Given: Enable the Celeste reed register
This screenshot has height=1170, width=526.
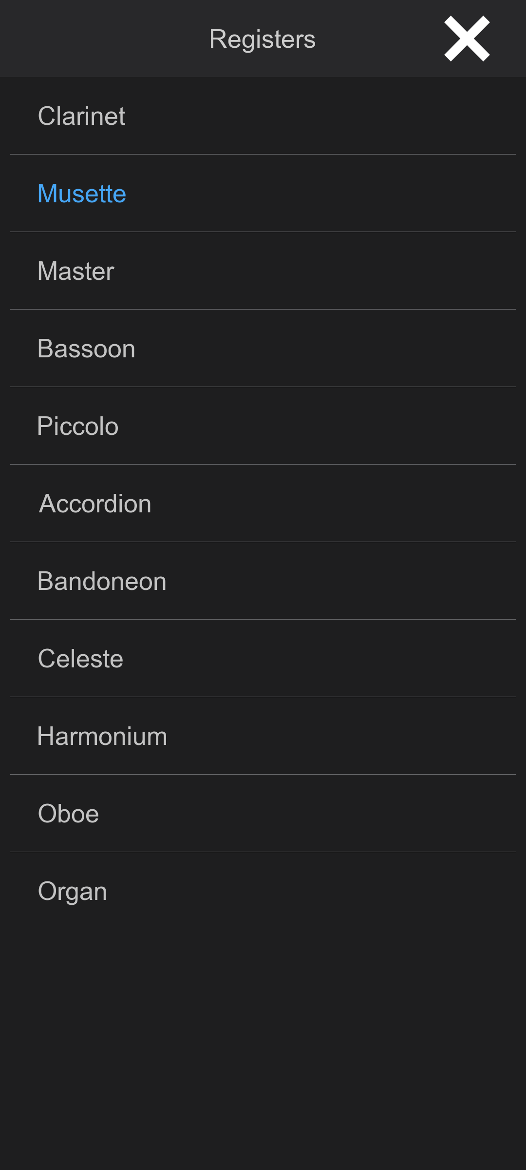Looking at the screenshot, I should tap(80, 659).
